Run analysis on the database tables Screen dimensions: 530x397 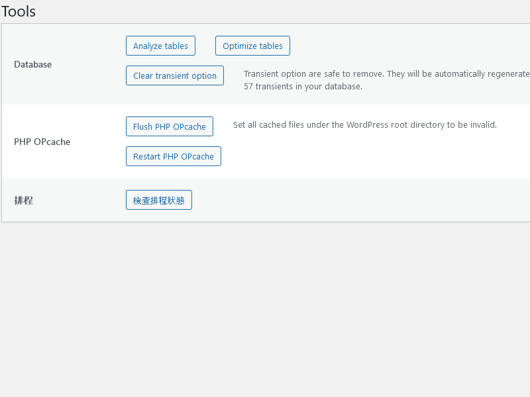(160, 46)
